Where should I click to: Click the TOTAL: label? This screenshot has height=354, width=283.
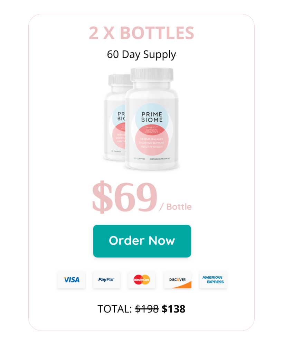tap(115, 309)
